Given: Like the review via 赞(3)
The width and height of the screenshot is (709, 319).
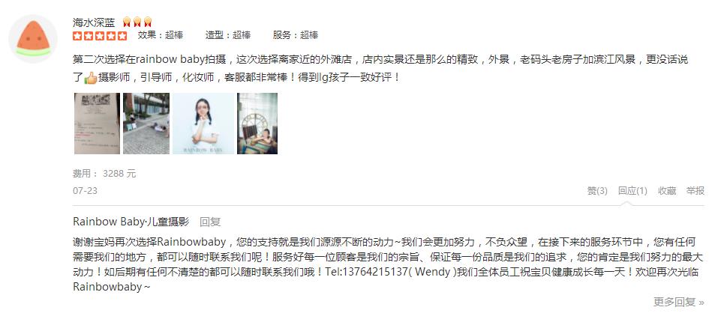Looking at the screenshot, I should 597,191.
